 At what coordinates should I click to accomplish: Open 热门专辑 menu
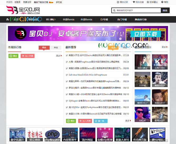coord(122,20)
